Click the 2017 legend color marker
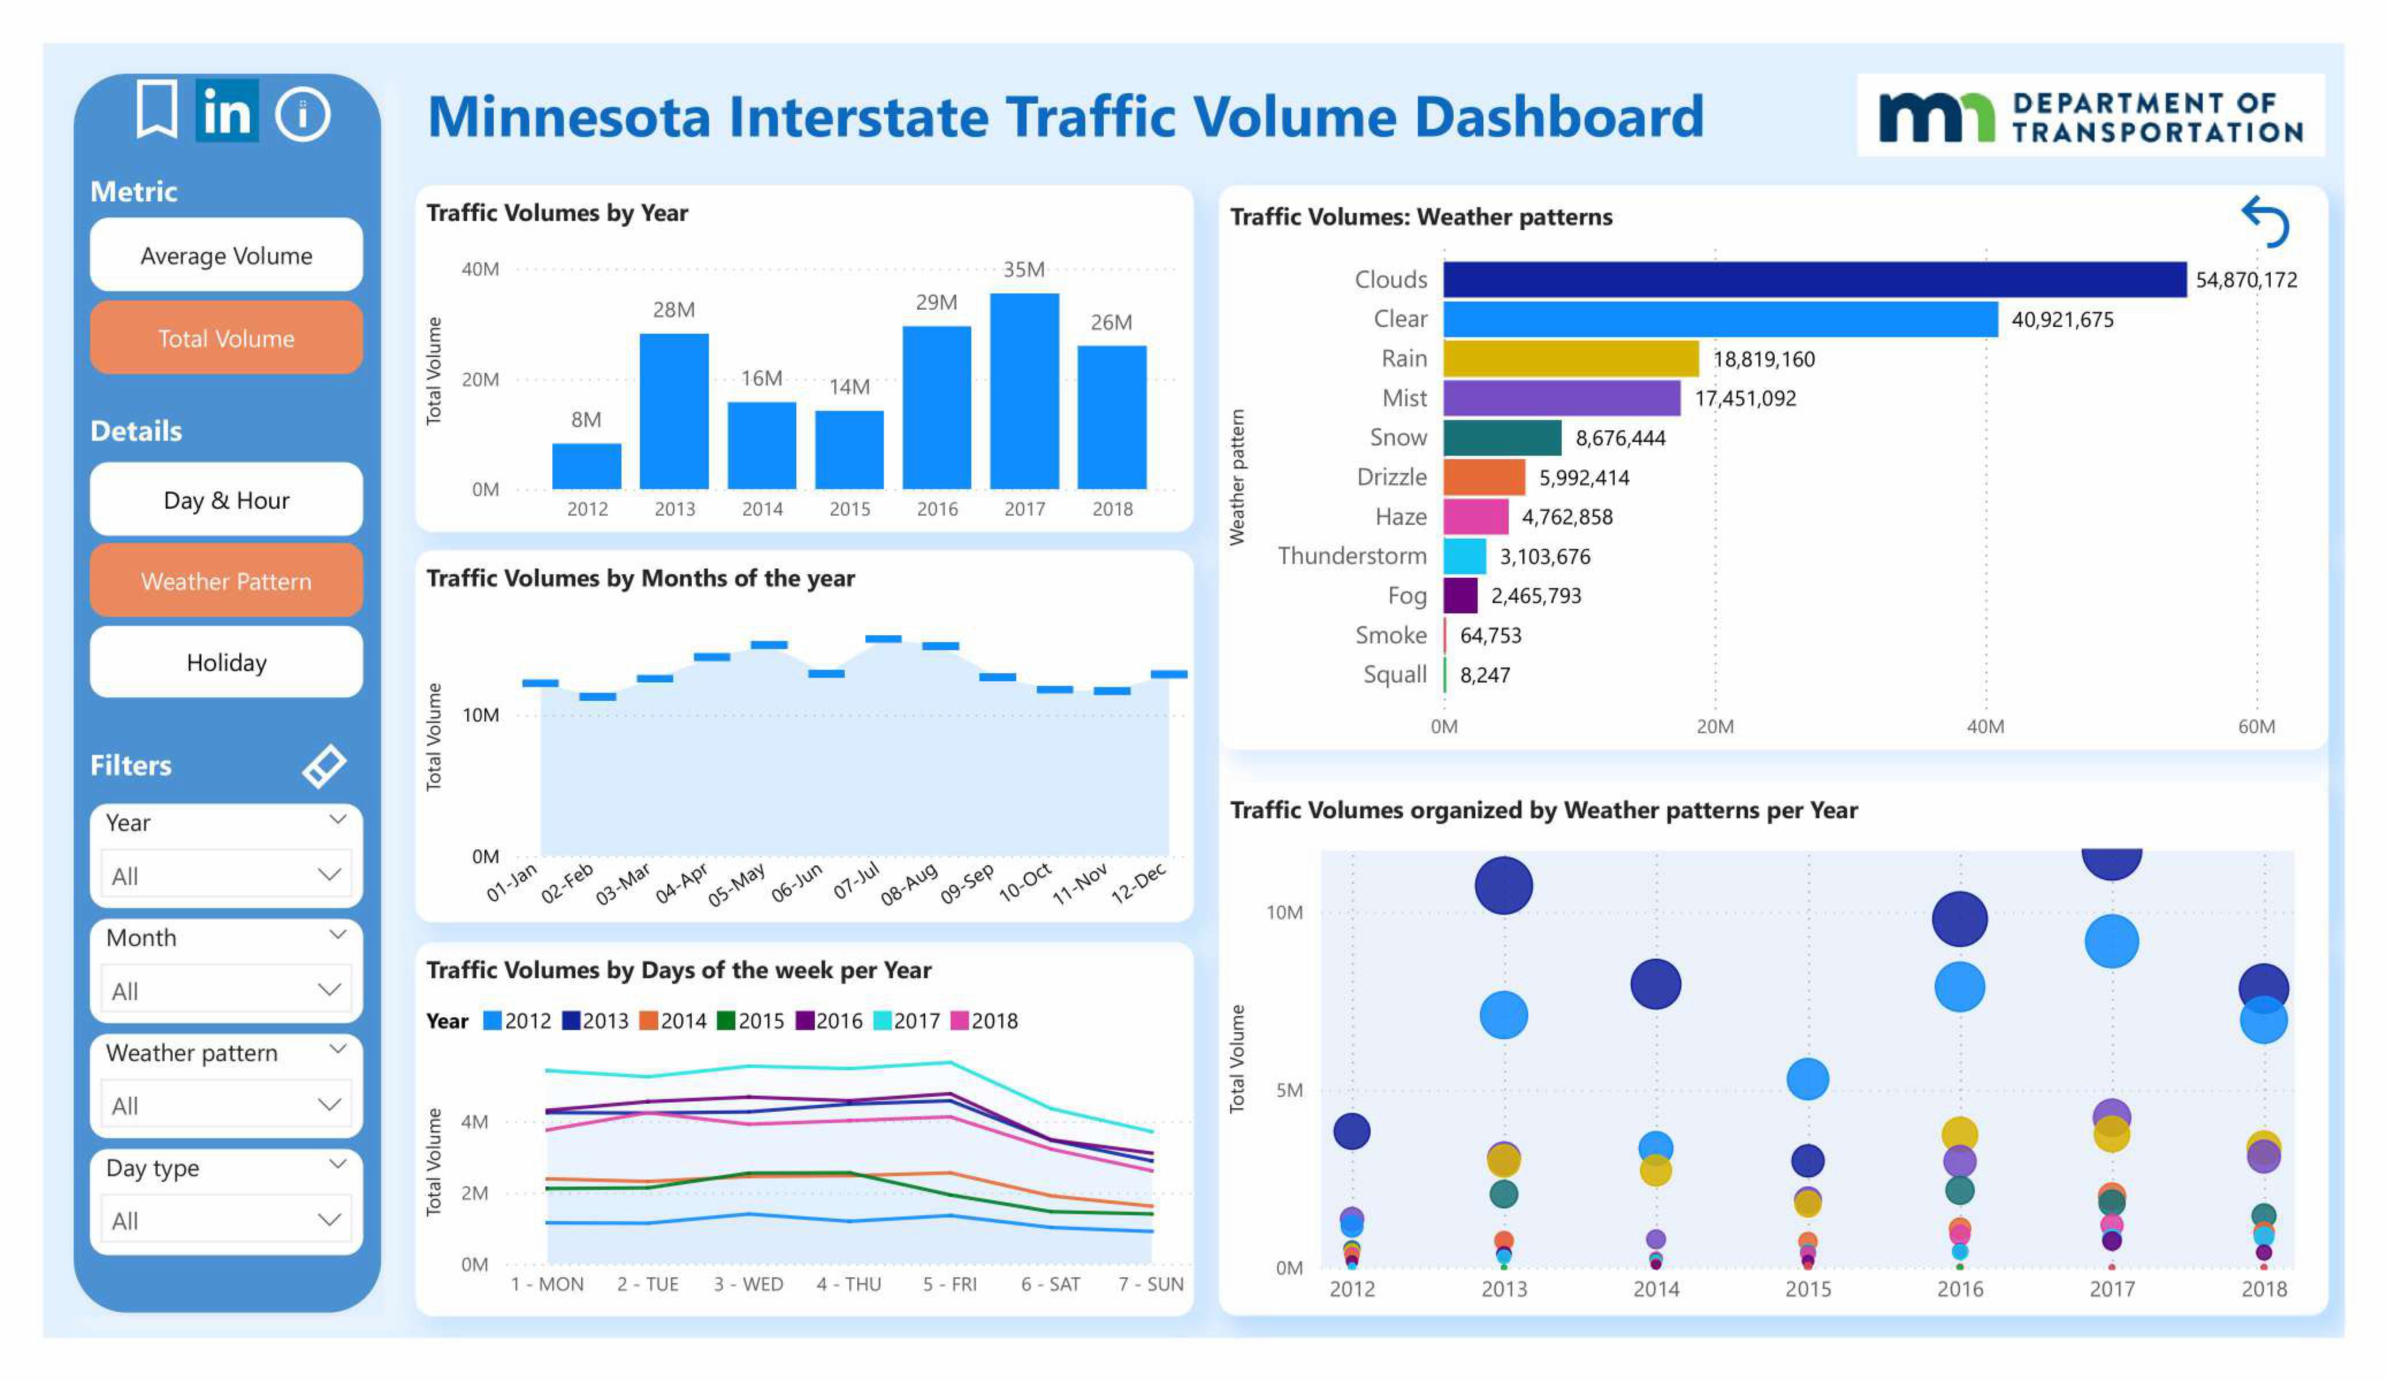 pos(882,1021)
